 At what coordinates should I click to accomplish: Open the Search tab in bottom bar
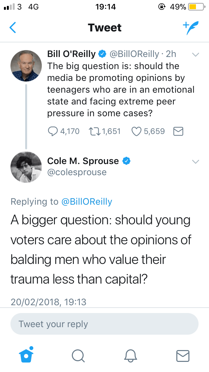tap(78, 355)
